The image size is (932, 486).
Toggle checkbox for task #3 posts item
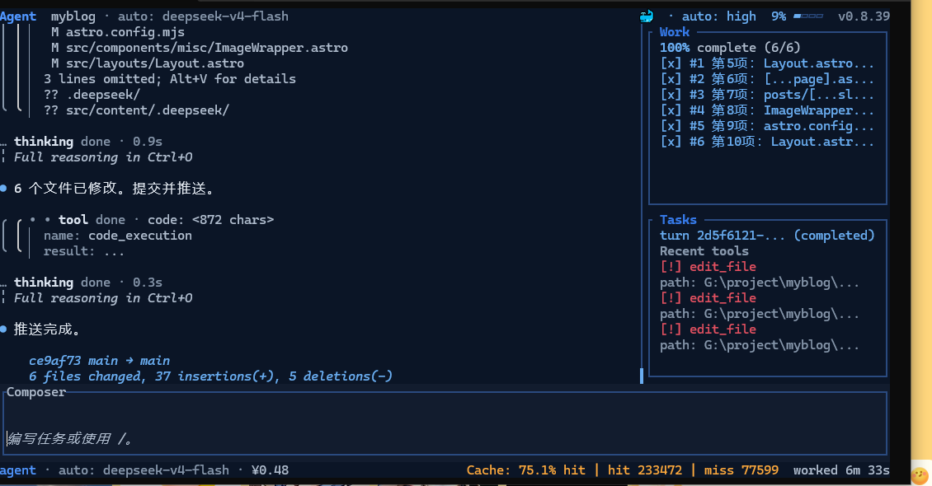point(671,95)
